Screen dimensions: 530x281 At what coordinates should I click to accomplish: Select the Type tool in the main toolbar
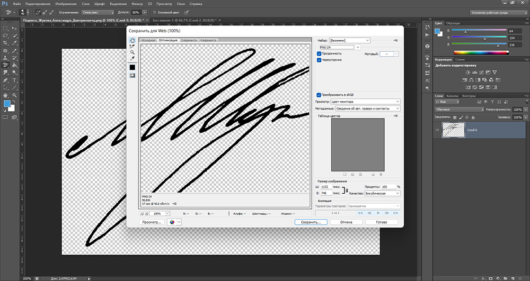tap(14, 80)
